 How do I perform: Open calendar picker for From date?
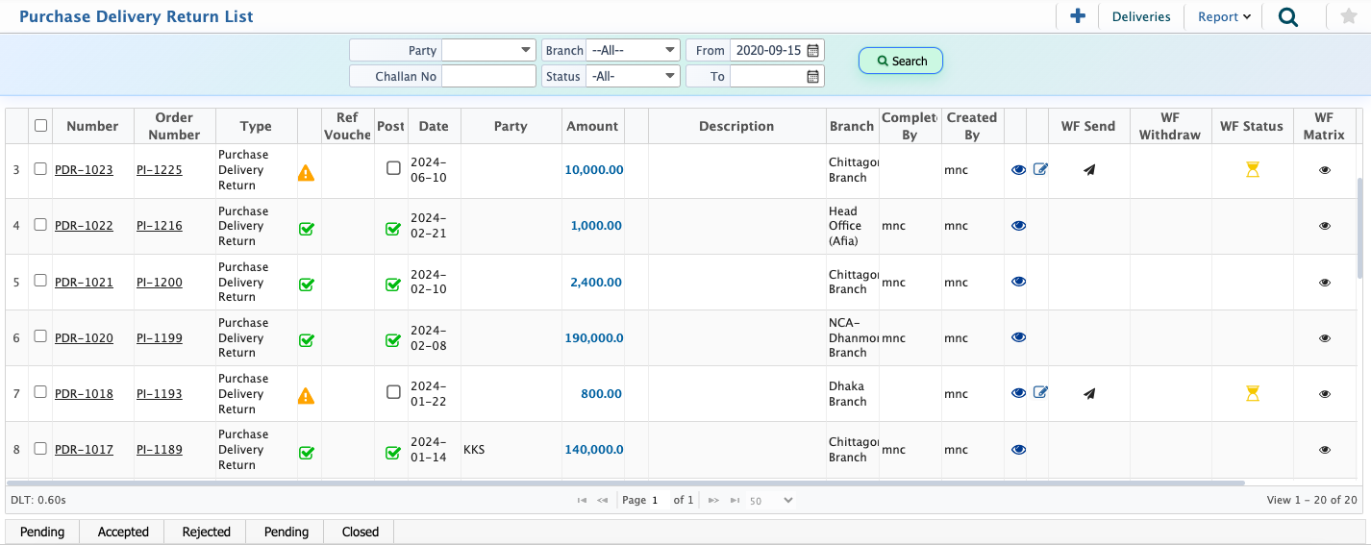tap(812, 50)
